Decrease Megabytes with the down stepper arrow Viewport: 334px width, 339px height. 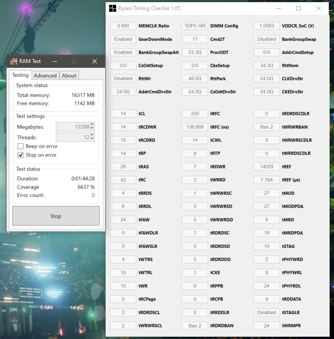coord(92,129)
